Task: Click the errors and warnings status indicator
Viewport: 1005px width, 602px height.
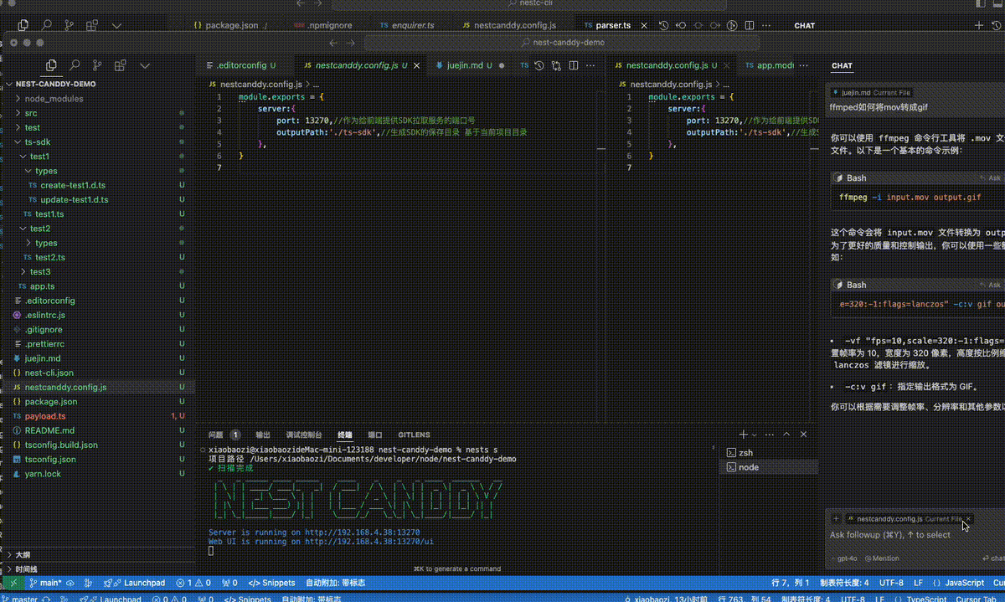Action: point(194,583)
